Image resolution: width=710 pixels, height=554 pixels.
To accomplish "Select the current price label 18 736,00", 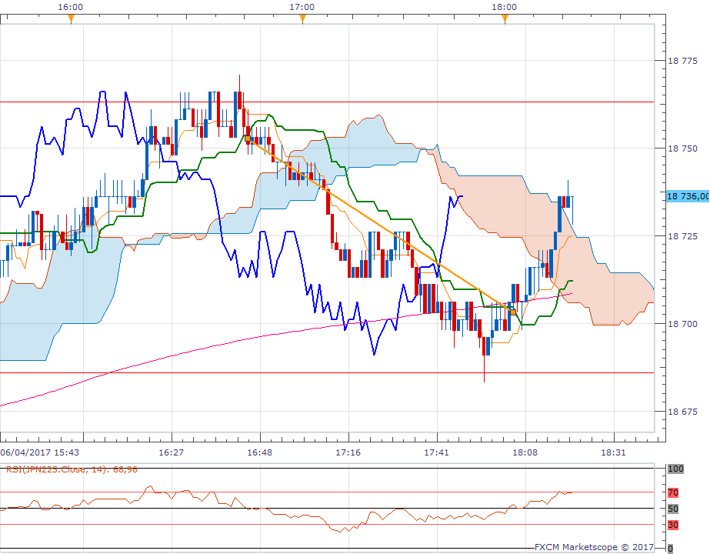I will coord(688,196).
